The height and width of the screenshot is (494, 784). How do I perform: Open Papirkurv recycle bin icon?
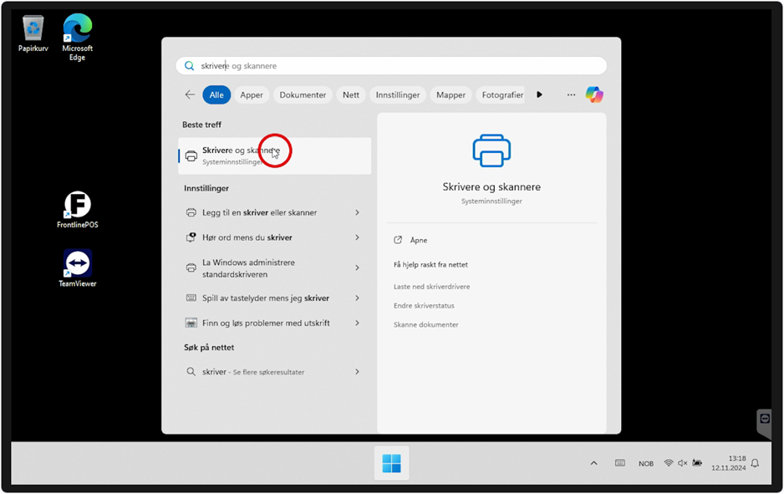[x=33, y=33]
